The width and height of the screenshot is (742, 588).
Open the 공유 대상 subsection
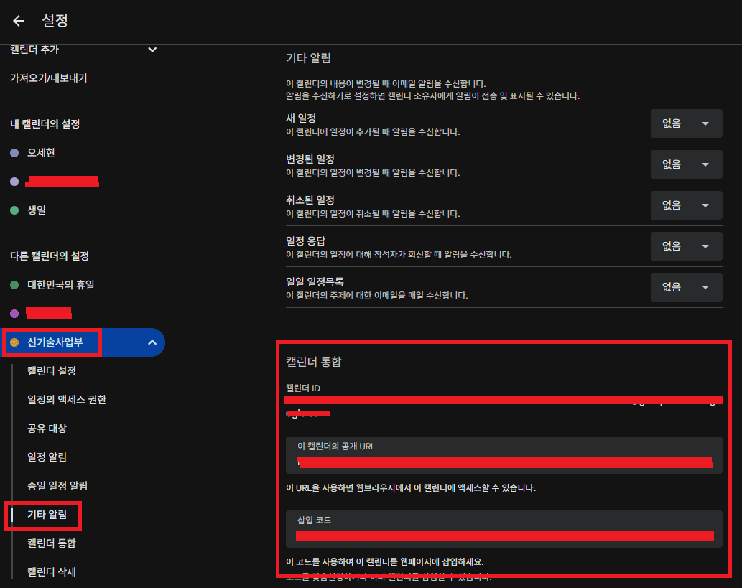[x=47, y=429]
